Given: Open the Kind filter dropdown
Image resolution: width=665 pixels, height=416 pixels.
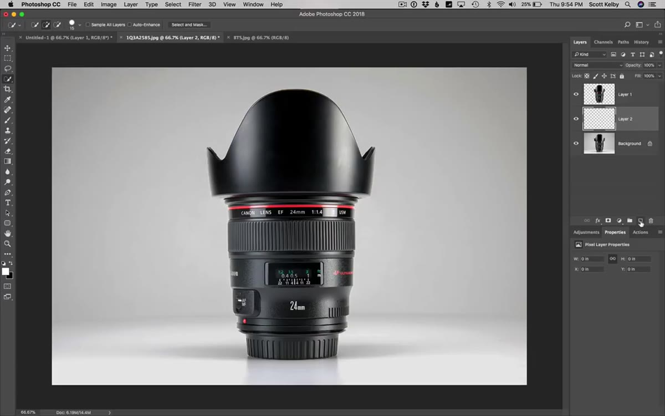Looking at the screenshot, I should click(x=590, y=54).
